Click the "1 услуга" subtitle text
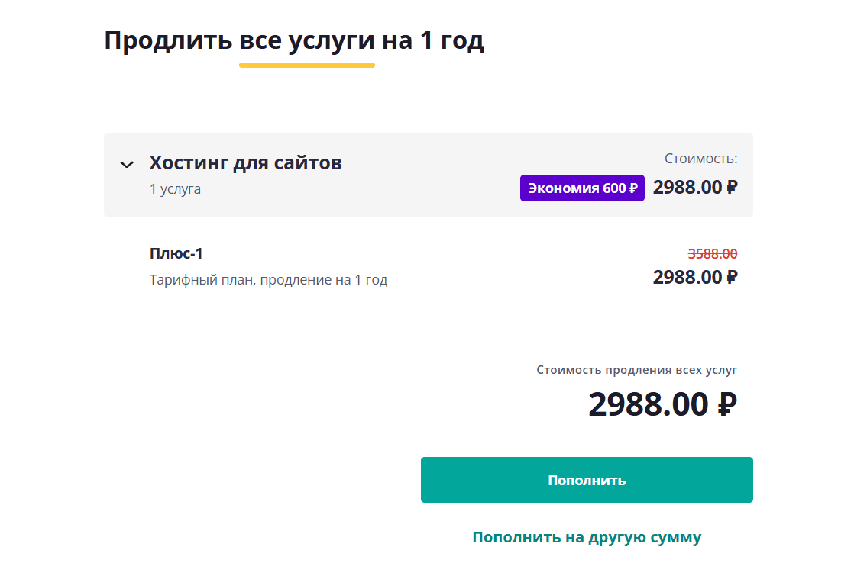This screenshot has width=867, height=563. 175,188
